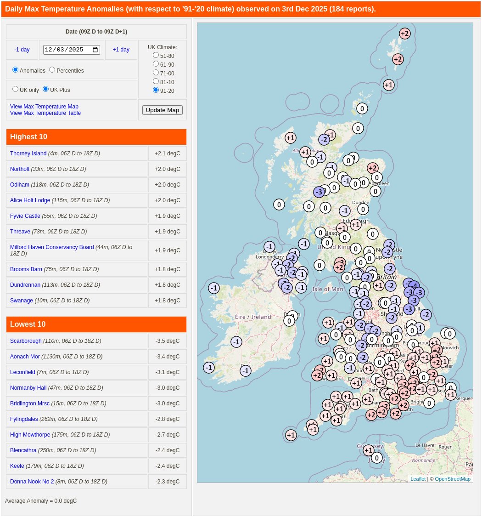
Task: Select the 61-90 UK climate period
Action: point(156,63)
